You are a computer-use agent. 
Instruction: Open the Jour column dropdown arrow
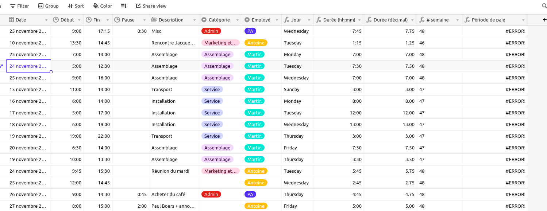[x=309, y=20]
